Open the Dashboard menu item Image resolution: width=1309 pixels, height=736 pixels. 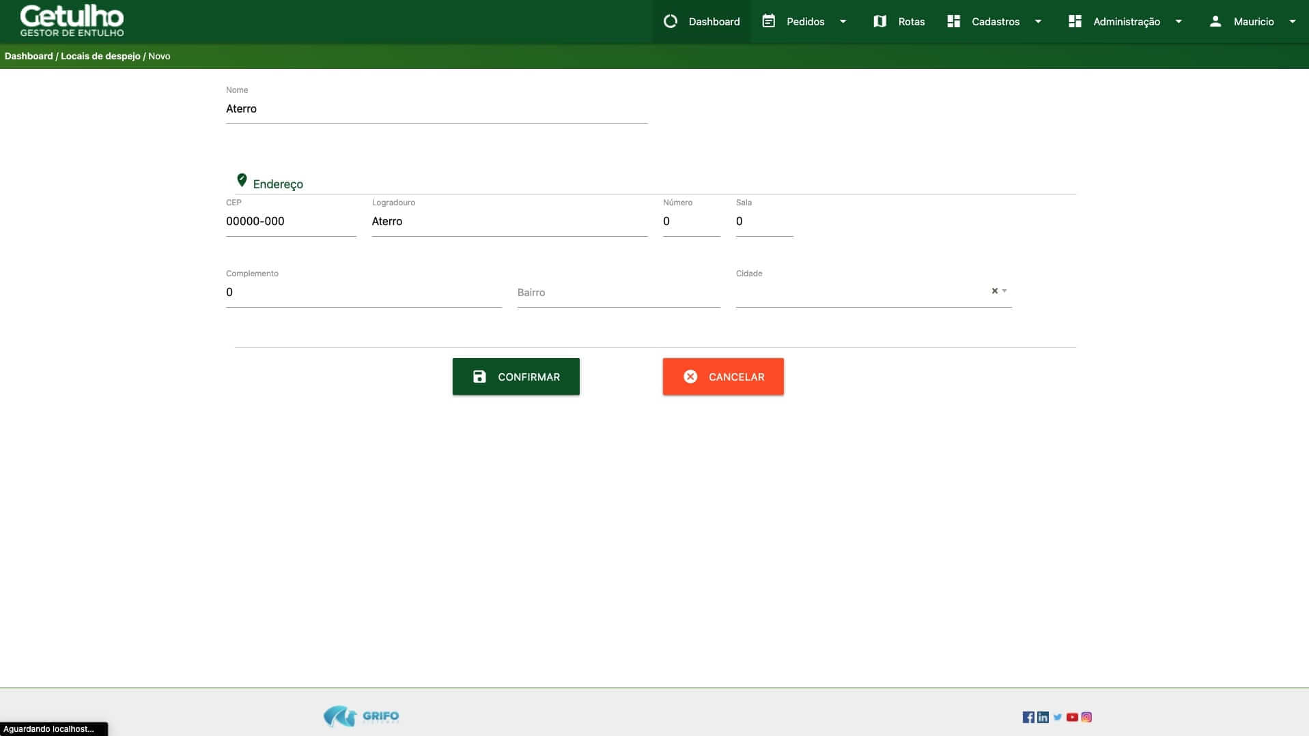coord(701,21)
